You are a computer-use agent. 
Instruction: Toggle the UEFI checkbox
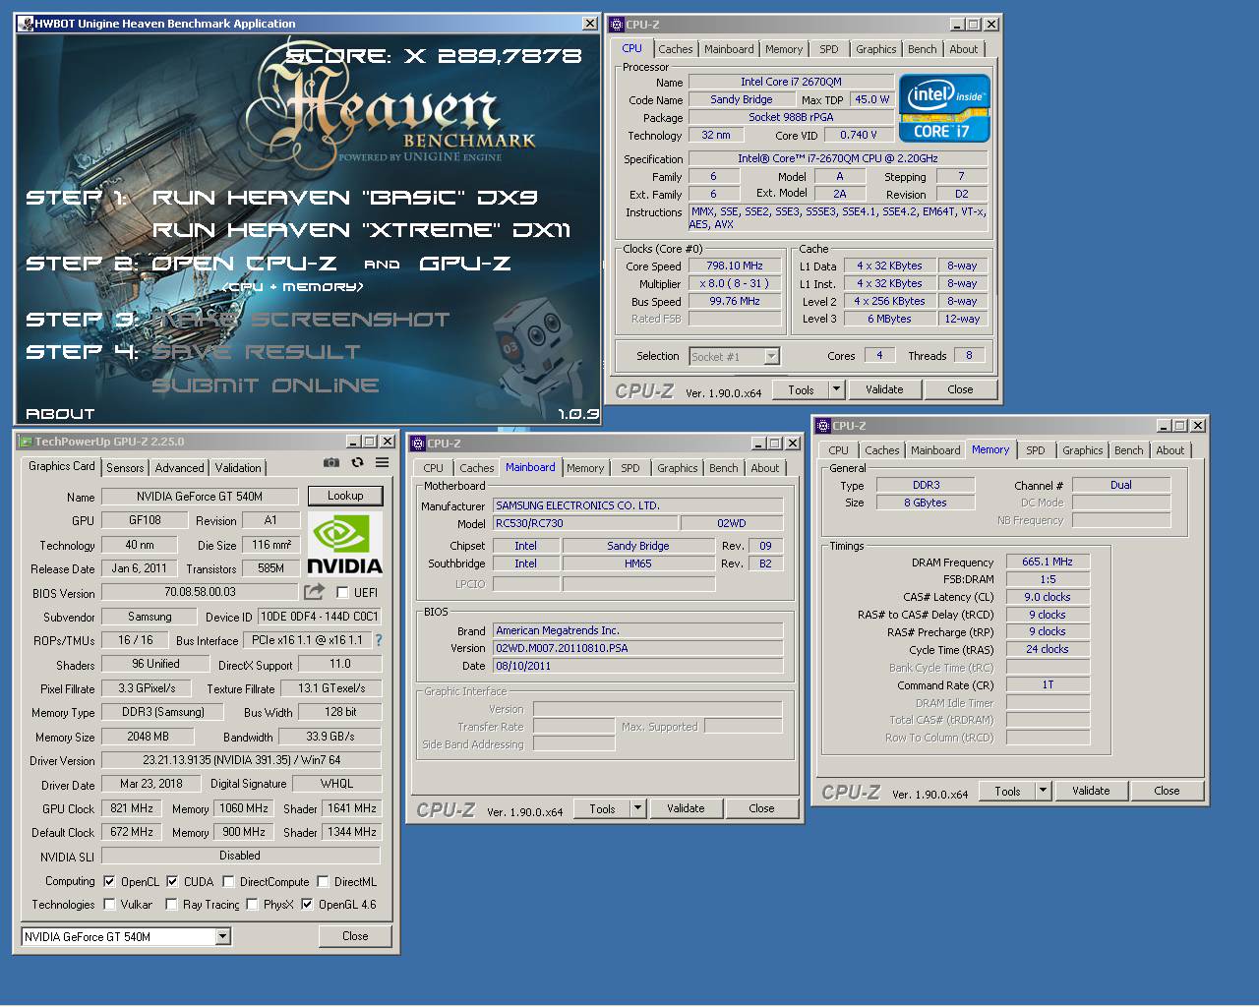pos(342,592)
